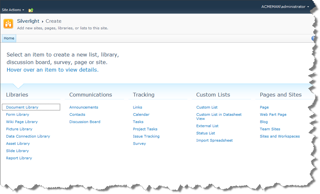The image size is (320, 194).
Task: Create a Discussion Board
Action: (85, 122)
